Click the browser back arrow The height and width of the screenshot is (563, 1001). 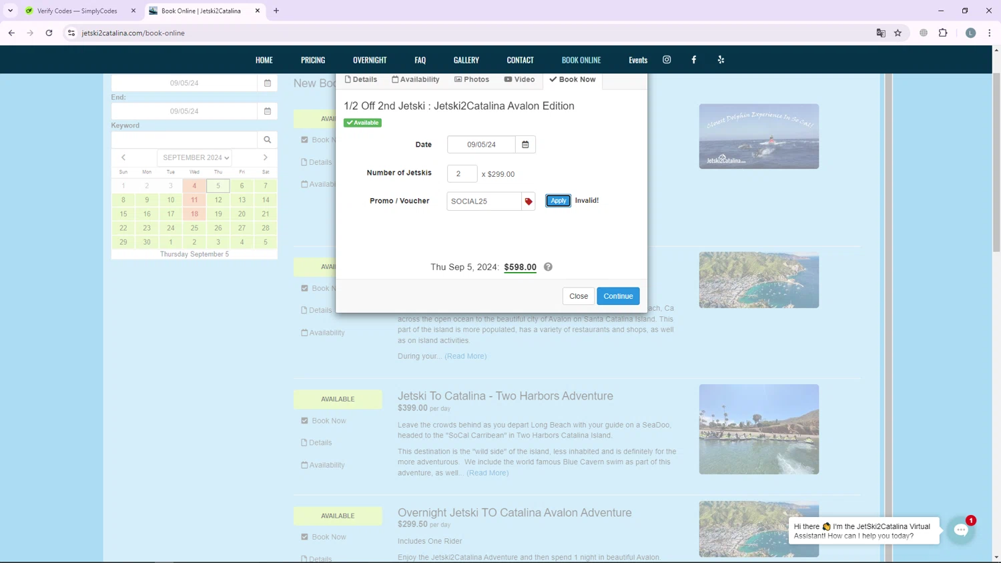(11, 33)
